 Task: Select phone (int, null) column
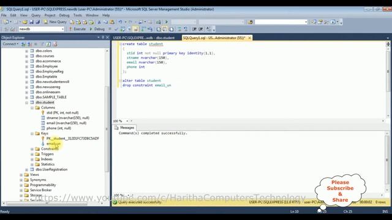[x=59, y=128]
